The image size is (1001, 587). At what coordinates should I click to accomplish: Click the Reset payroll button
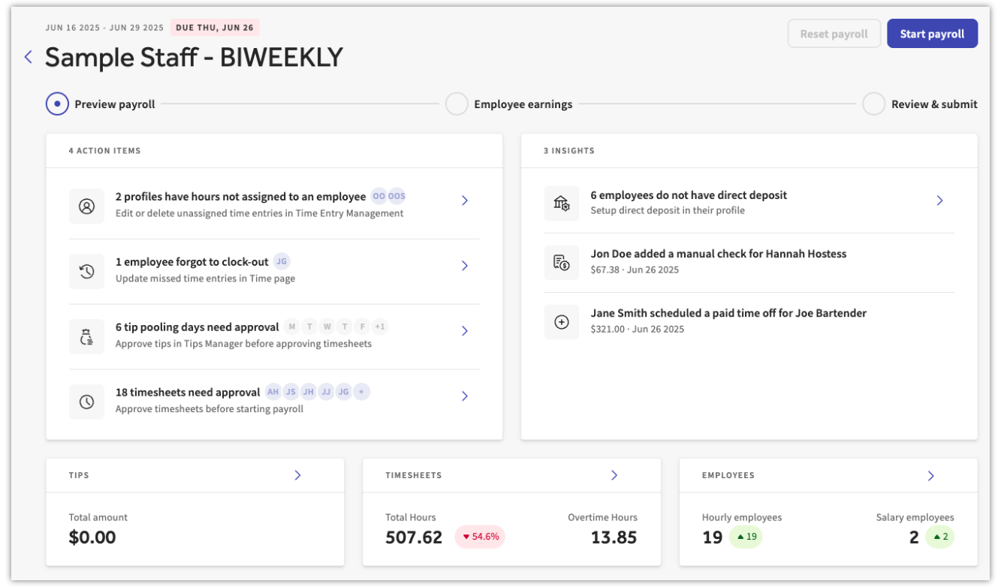[834, 33]
